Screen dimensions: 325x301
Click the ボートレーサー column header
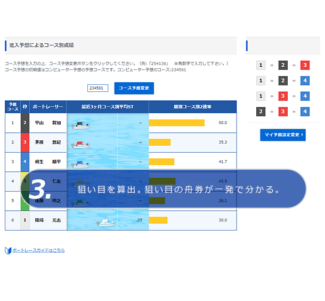(48, 107)
